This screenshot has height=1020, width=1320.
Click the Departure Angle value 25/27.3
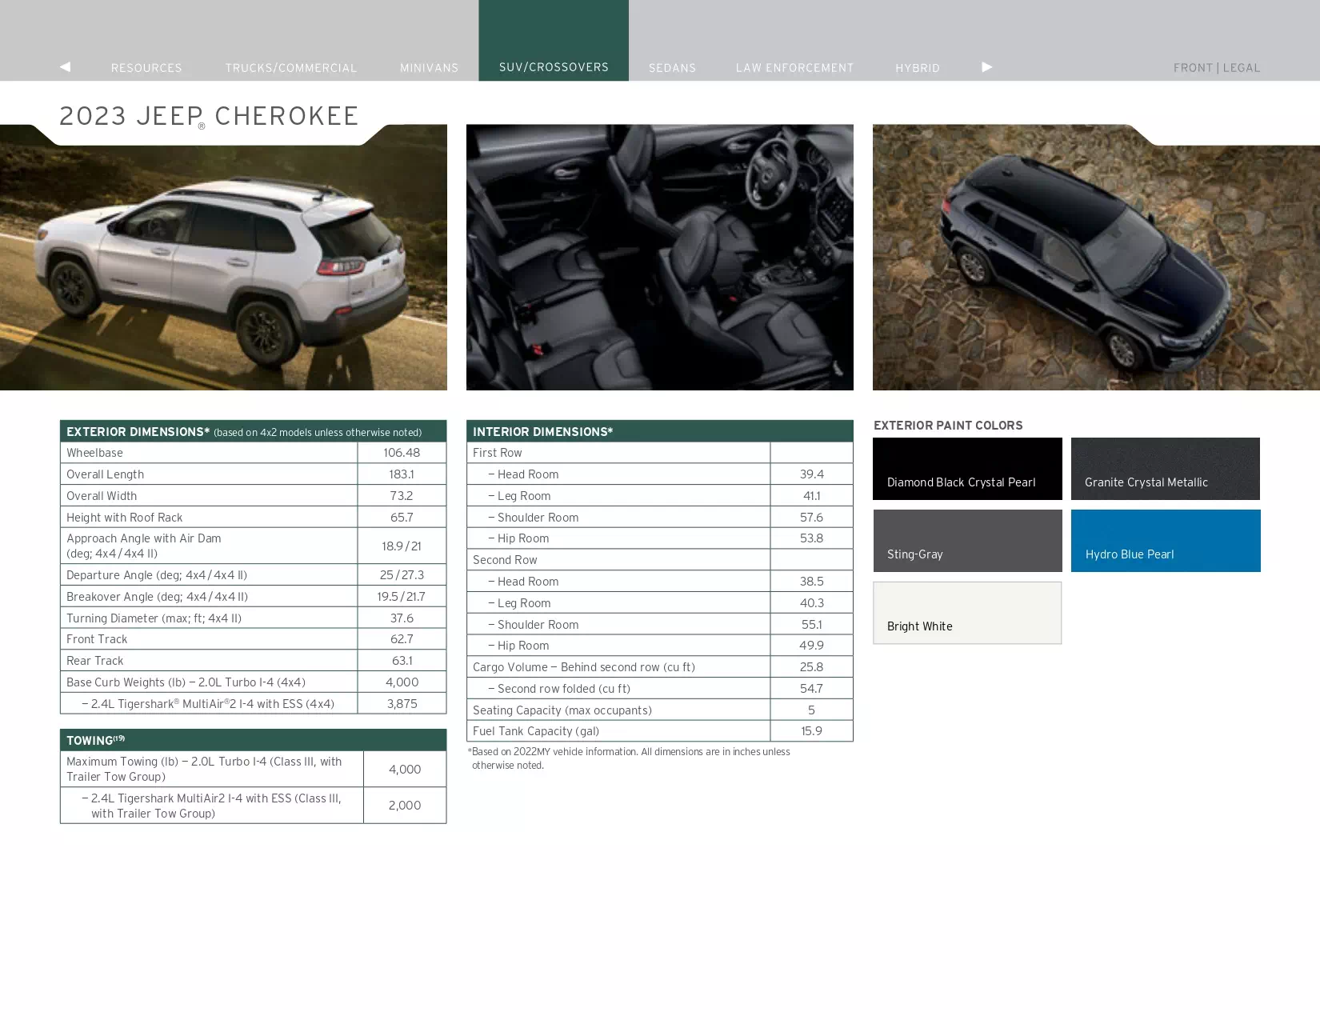click(402, 575)
